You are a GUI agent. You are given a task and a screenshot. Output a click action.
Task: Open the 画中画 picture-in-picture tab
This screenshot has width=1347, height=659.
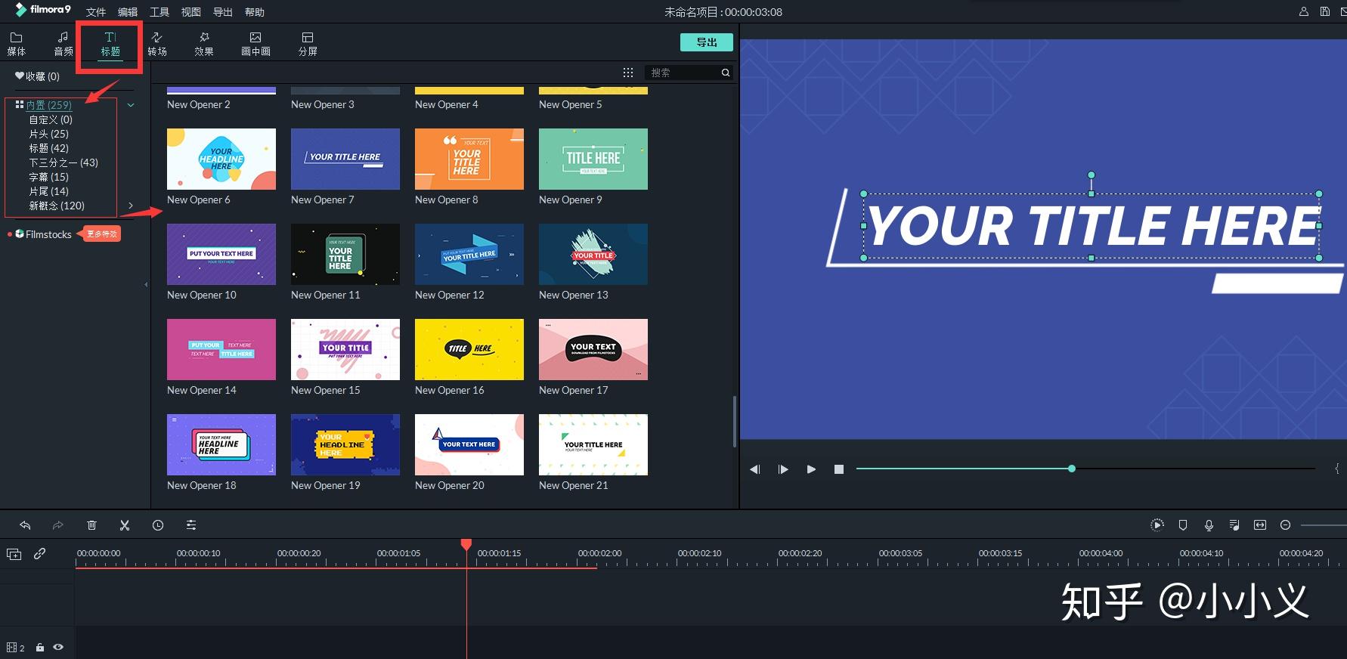point(255,44)
